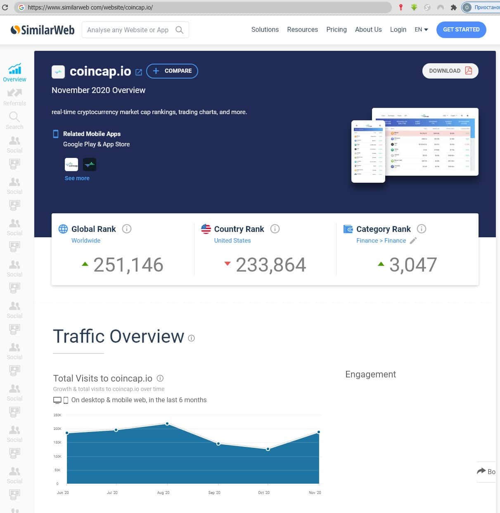This screenshot has width=500, height=513.
Task: Click the United States link
Action: click(232, 241)
